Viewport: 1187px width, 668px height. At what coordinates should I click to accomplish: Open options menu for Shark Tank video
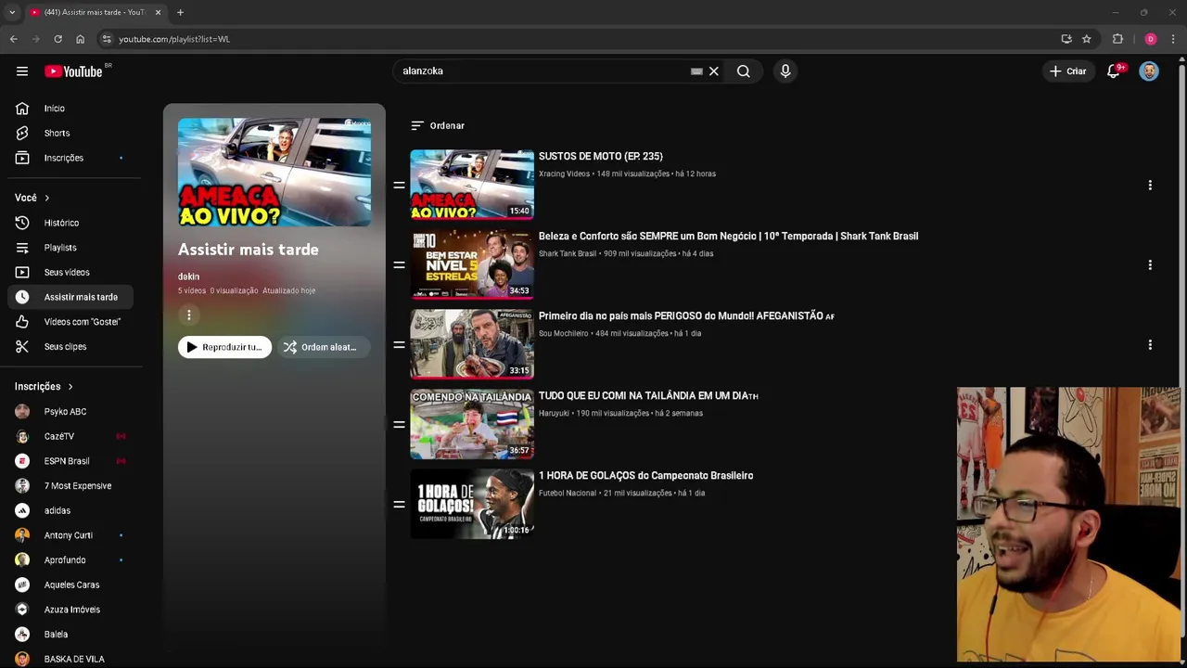tap(1150, 264)
